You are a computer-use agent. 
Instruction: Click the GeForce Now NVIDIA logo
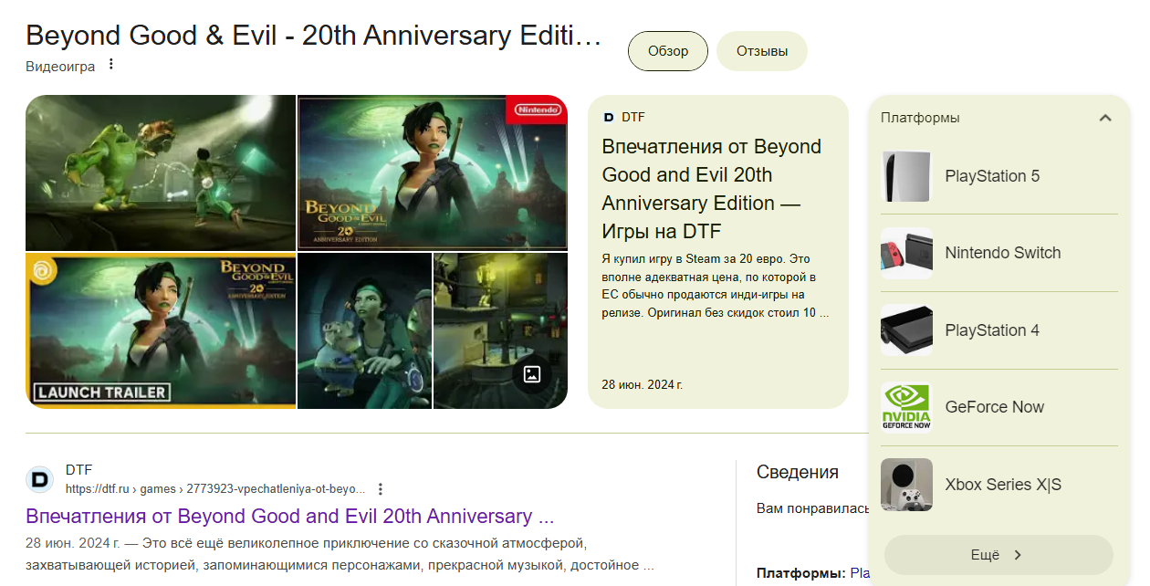point(906,407)
